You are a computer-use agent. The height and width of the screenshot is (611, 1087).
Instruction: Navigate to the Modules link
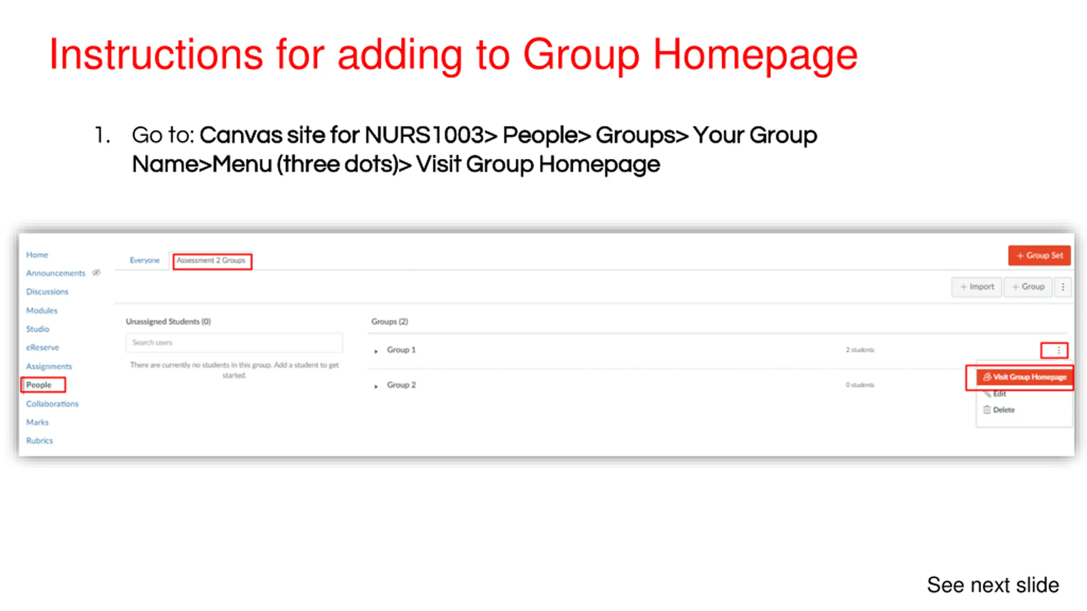point(42,311)
